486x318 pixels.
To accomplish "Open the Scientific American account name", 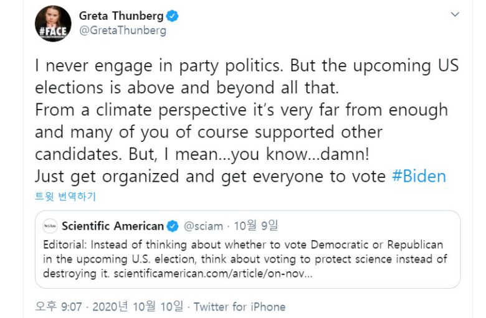I will pos(112,226).
